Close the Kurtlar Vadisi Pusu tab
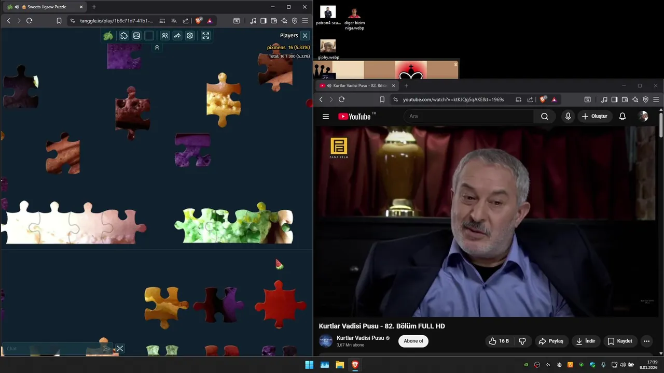 pos(393,85)
